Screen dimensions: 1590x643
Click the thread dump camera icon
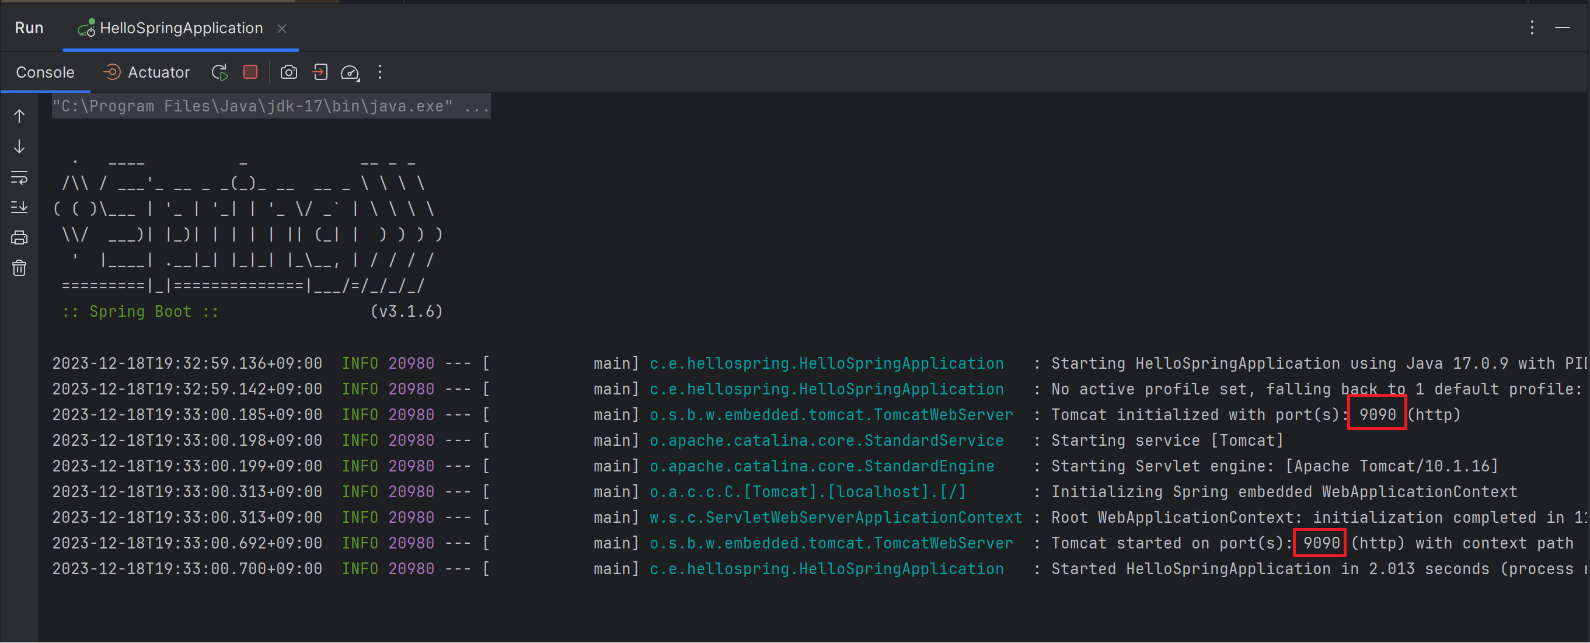(x=288, y=72)
